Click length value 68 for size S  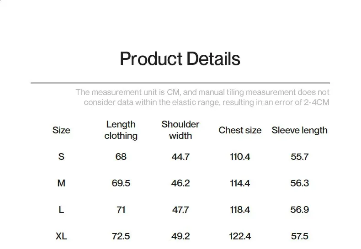point(121,157)
